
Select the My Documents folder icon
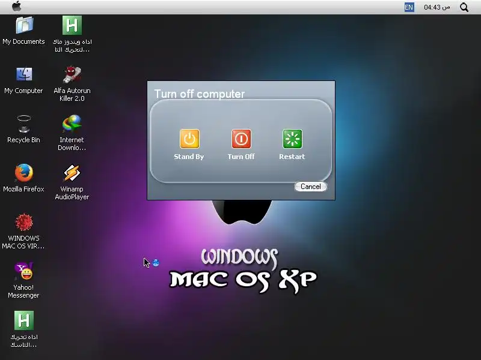click(24, 25)
